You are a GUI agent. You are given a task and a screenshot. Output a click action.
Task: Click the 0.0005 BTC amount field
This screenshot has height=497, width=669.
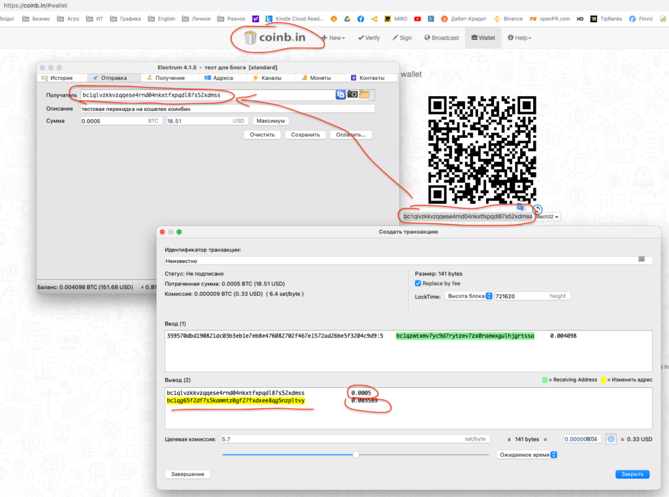[x=120, y=121]
